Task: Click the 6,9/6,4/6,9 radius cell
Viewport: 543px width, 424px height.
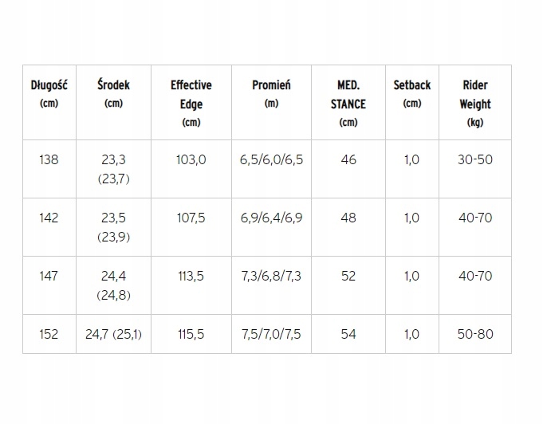Action: coord(271,218)
